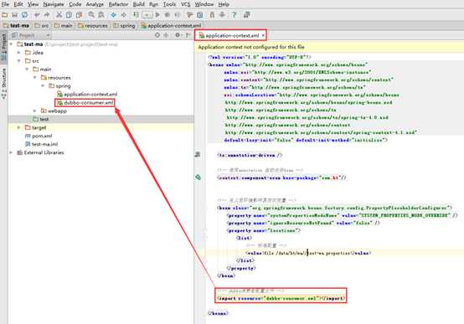Click test-ma breadcrumb in navigation bar

tap(16, 26)
